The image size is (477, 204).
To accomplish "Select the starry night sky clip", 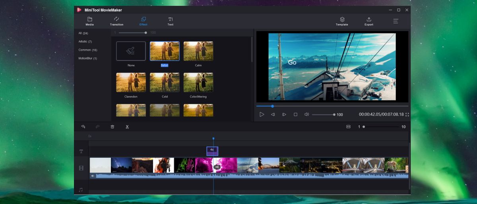I will 121,165.
